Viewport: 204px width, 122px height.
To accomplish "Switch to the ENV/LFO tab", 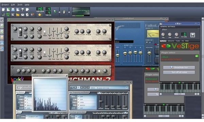I will [x=171, y=41].
